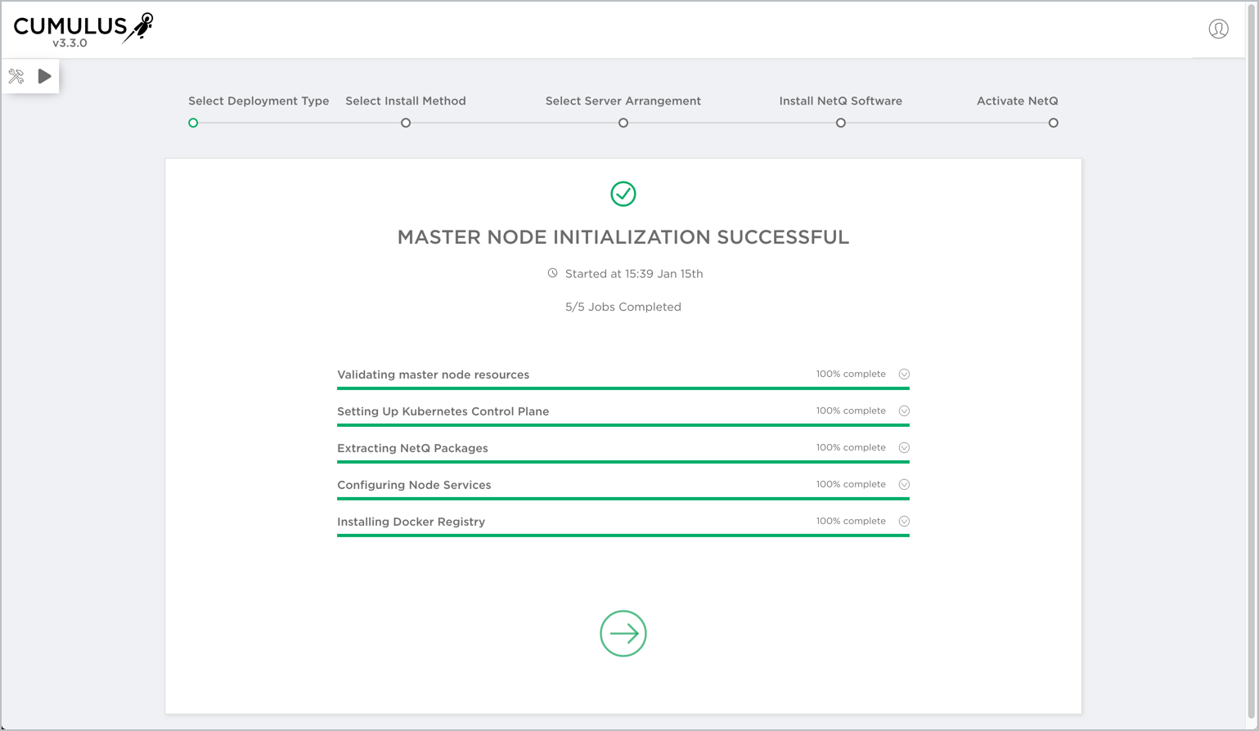Screen dimensions: 1259x731
Task: Select the Select Deployment Type step circle
Action: pyautogui.click(x=193, y=123)
